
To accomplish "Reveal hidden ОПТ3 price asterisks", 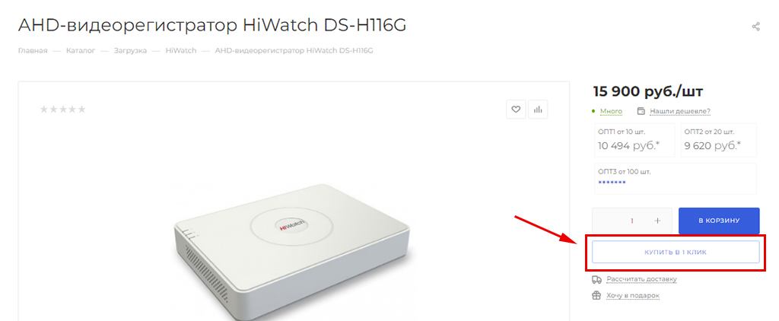I will [x=612, y=183].
